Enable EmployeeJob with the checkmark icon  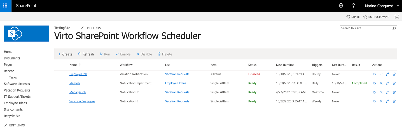tap(381, 74)
